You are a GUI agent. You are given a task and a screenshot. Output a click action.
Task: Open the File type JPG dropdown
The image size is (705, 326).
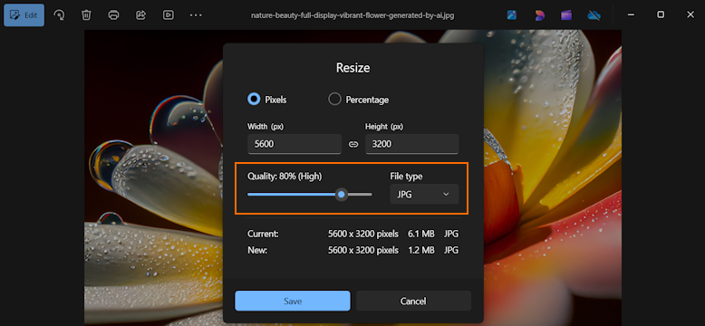(424, 194)
